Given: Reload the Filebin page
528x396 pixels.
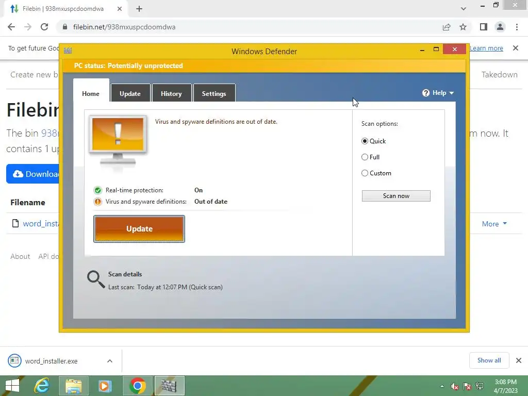Looking at the screenshot, I should pyautogui.click(x=44, y=27).
